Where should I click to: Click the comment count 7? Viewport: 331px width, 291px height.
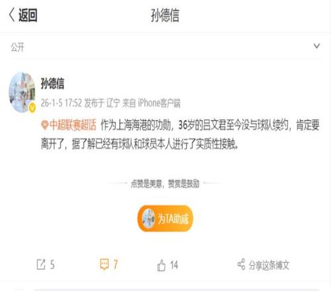[115, 264]
